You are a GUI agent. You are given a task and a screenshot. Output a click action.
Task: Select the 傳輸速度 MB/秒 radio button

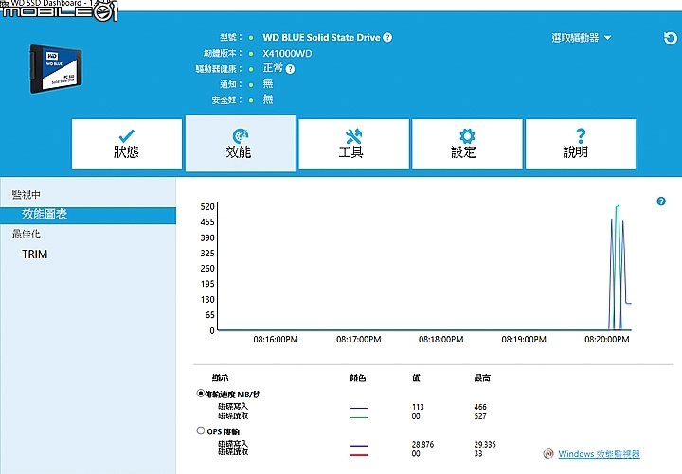[x=201, y=394]
